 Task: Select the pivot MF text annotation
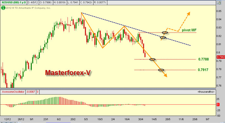pyautogui.click(x=189, y=30)
